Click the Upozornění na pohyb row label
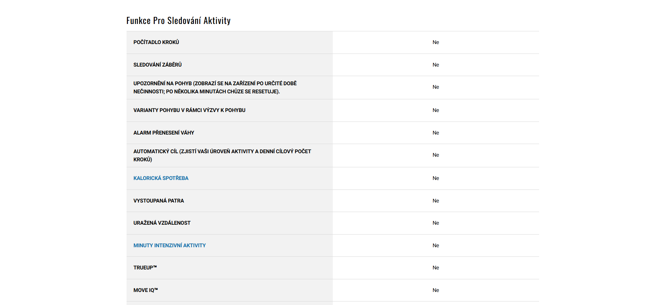The height and width of the screenshot is (305, 666). [215, 87]
